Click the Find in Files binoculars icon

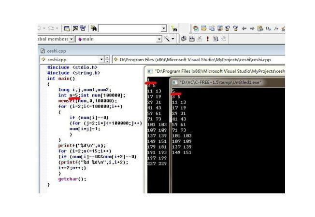(x=93, y=28)
